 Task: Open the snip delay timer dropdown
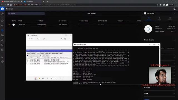(44, 39)
